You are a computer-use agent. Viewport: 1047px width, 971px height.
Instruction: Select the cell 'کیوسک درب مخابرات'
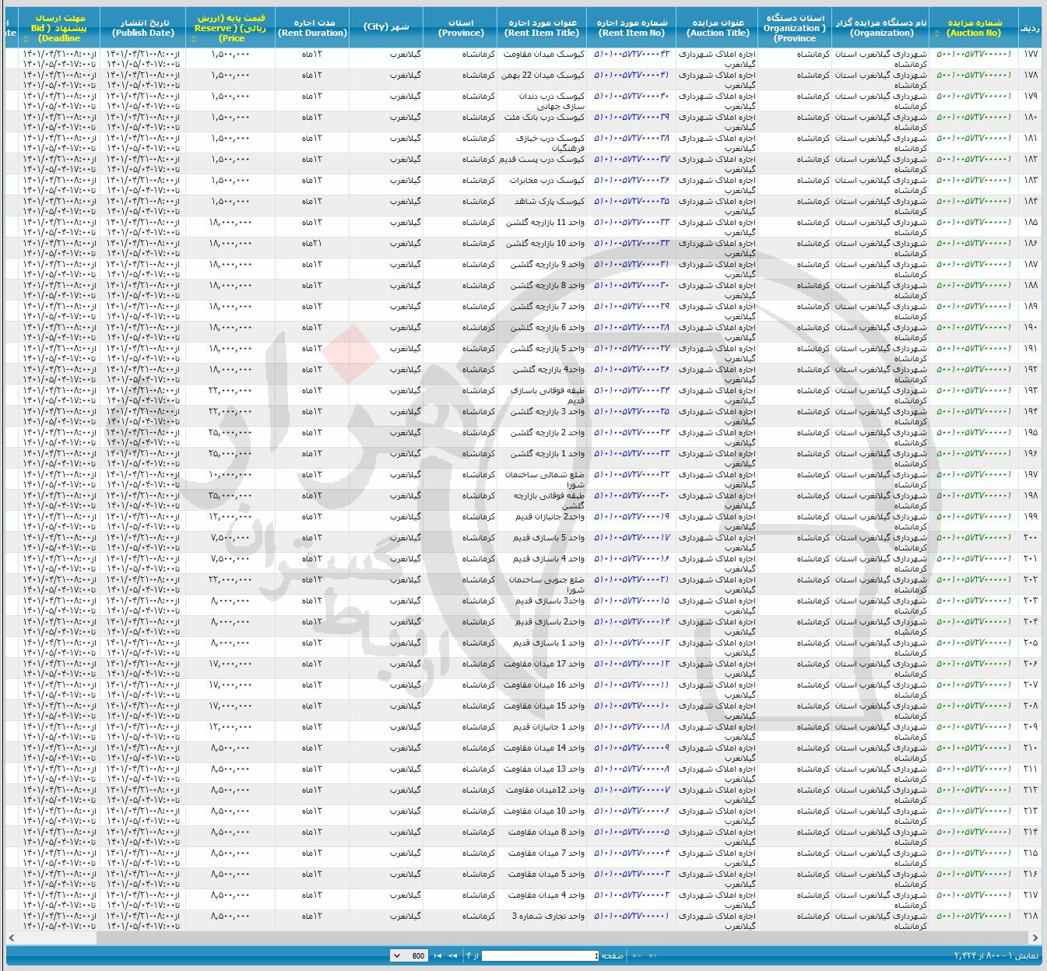click(542, 185)
